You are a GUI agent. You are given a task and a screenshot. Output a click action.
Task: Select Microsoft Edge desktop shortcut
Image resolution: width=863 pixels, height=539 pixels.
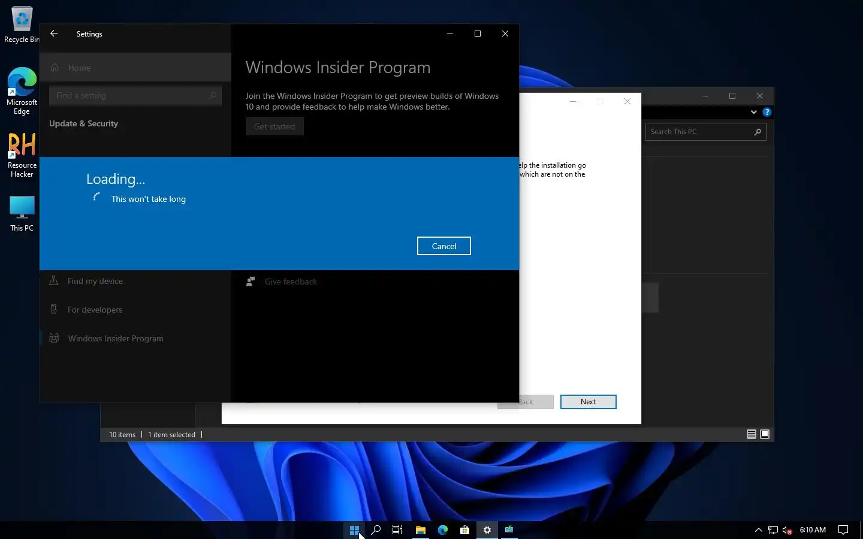click(22, 91)
